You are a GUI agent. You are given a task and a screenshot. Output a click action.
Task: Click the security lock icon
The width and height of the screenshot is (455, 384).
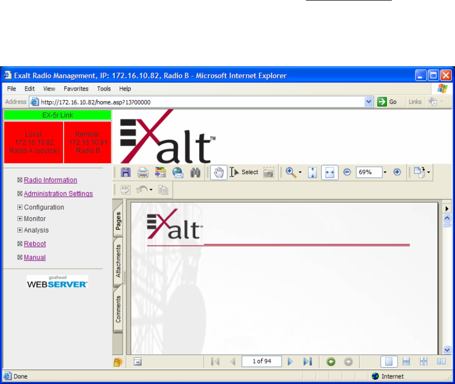click(118, 362)
